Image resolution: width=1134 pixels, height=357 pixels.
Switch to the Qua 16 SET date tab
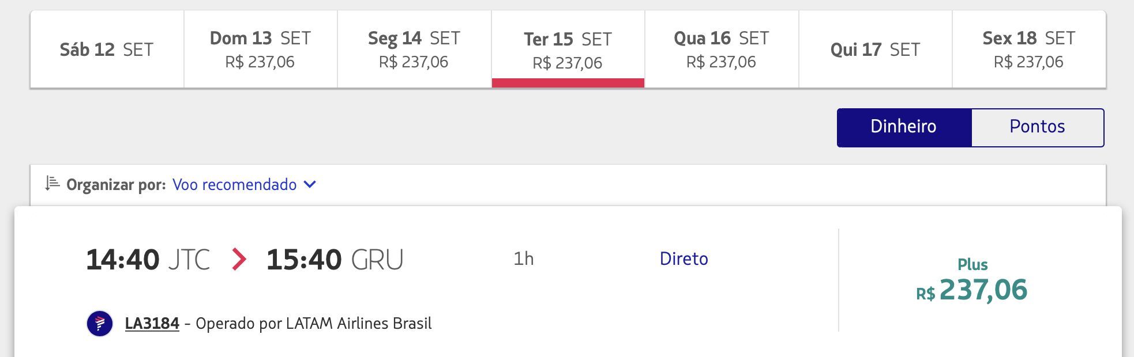[722, 50]
